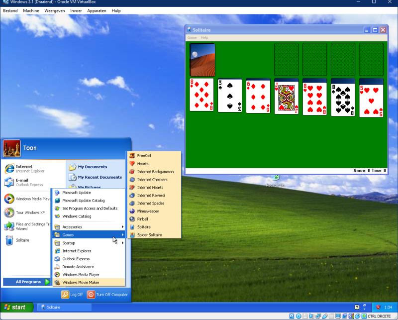Open VirtualBox Invoer menu
398x320 pixels.
[x=76, y=10]
